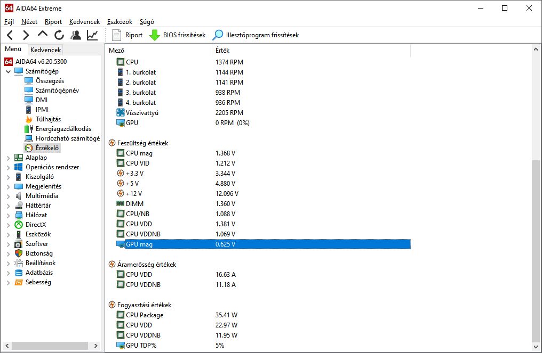Click the Alaplap motherboard icon
The image size is (542, 353).
click(x=18, y=158)
